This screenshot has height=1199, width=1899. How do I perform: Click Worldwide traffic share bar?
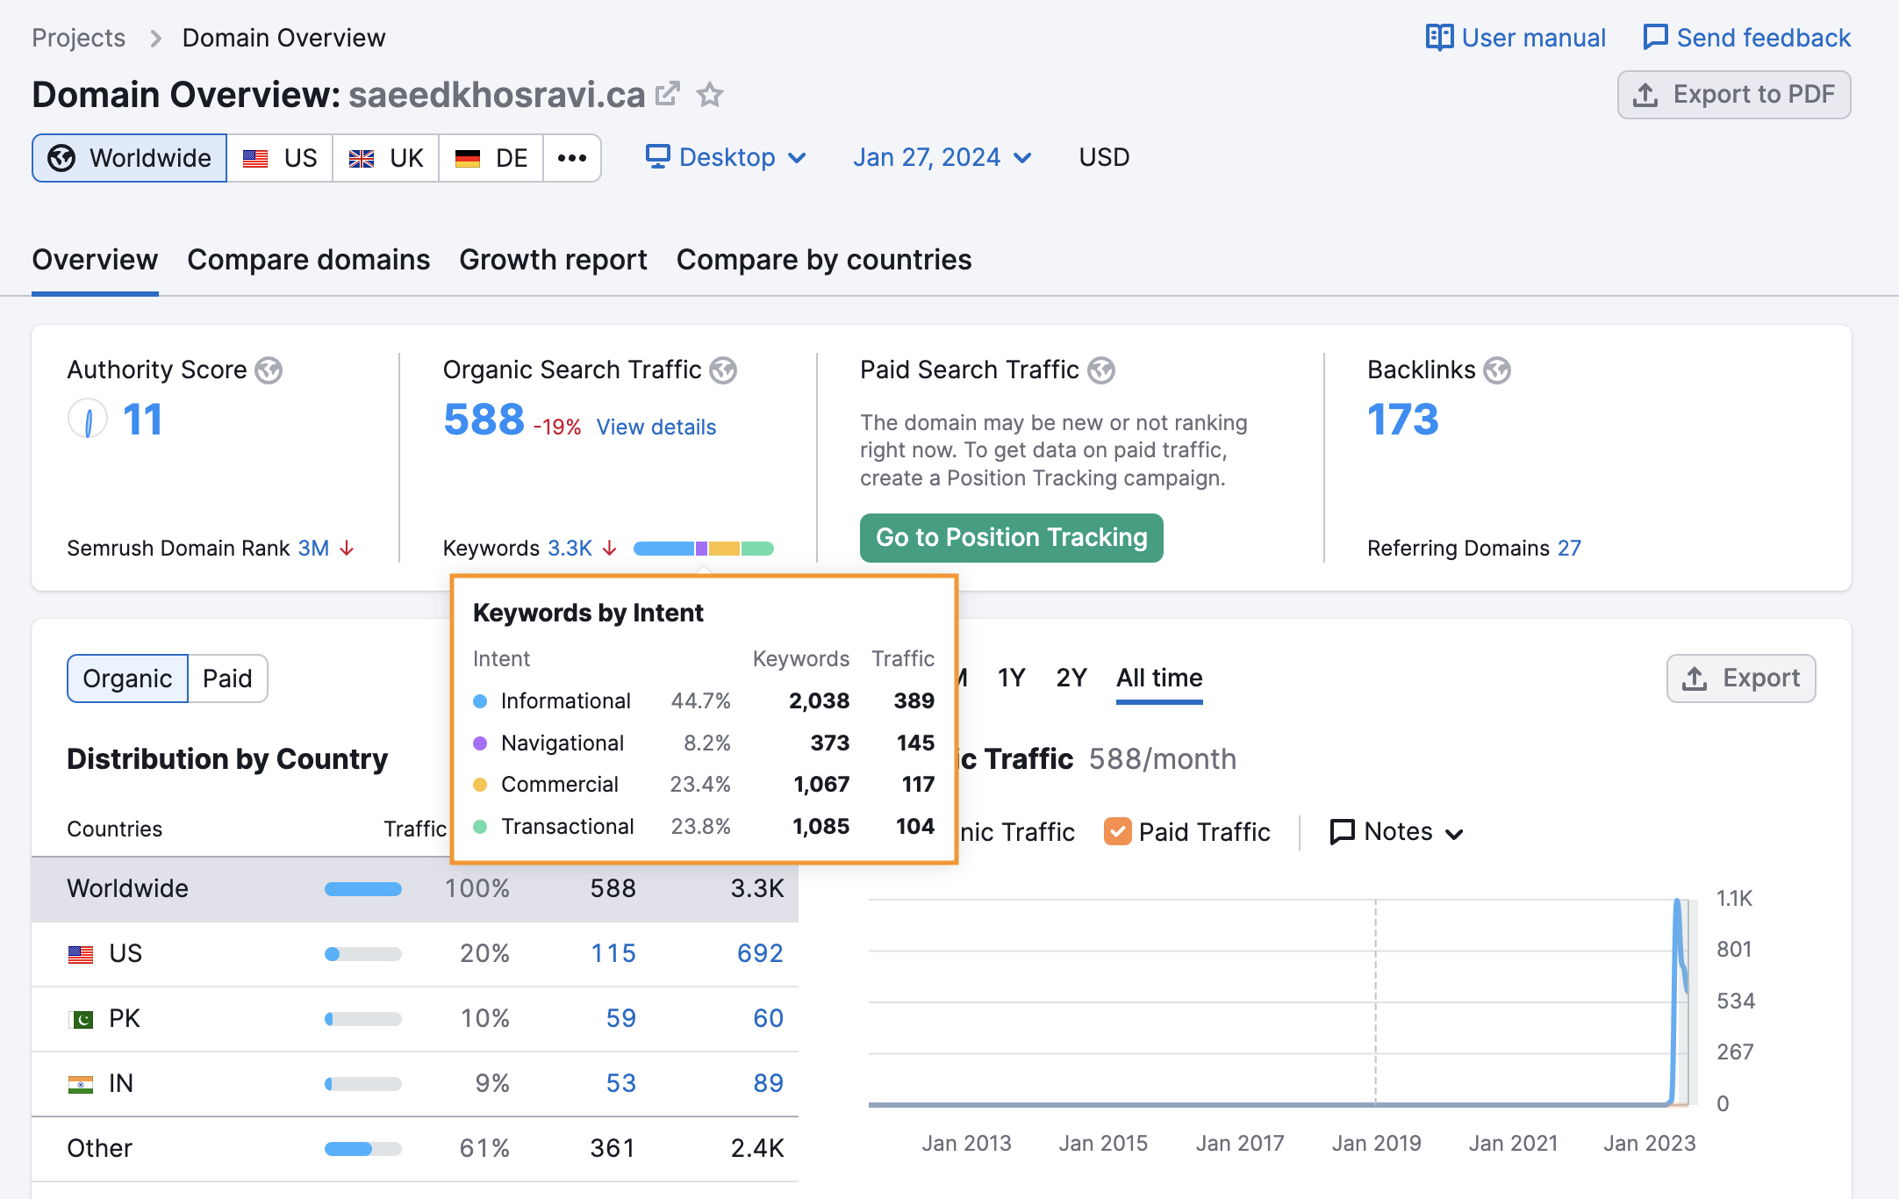point(363,889)
